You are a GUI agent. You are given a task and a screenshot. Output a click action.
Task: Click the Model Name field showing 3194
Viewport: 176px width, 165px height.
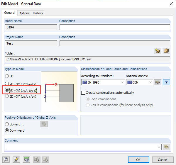tap(31, 27)
